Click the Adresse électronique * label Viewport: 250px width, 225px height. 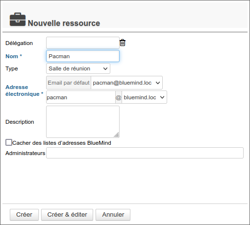pyautogui.click(x=25, y=90)
